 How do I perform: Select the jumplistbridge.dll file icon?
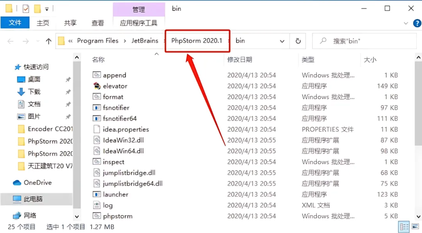point(97,173)
